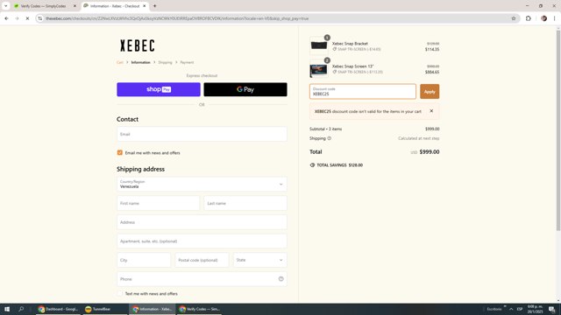This screenshot has height=315, width=561.
Task: Bookmark this page star icon
Action: 514,18
